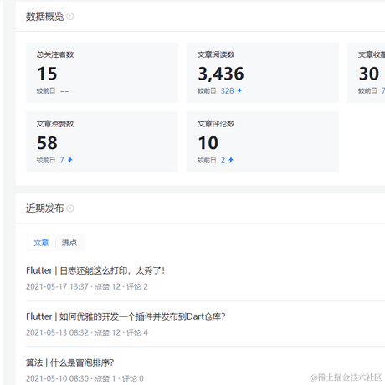
Task: Click the 数据概览 heading
Action: [45, 17]
